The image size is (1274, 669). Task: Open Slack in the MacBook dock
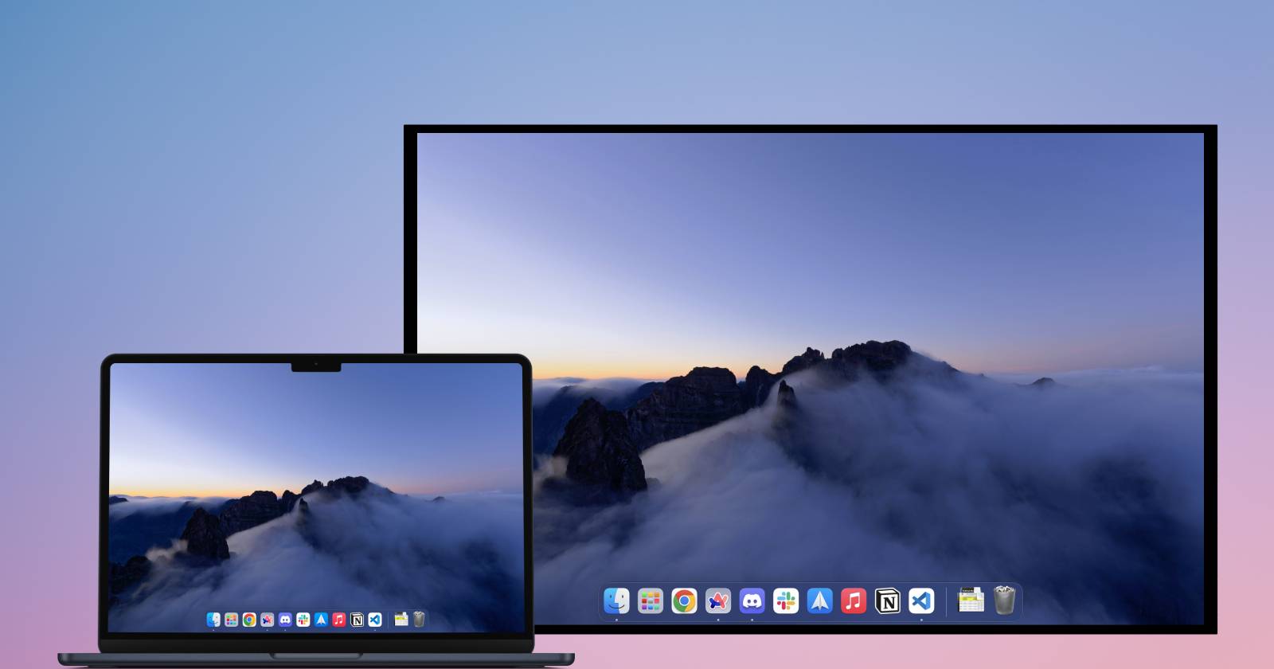[303, 620]
